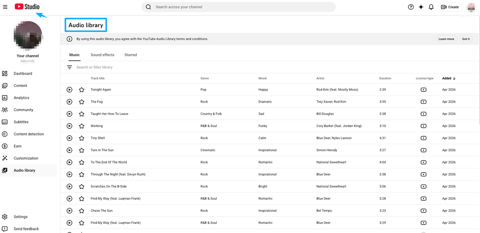This screenshot has width=480, height=233.
Task: Star the track The Fog
Action: [82, 102]
